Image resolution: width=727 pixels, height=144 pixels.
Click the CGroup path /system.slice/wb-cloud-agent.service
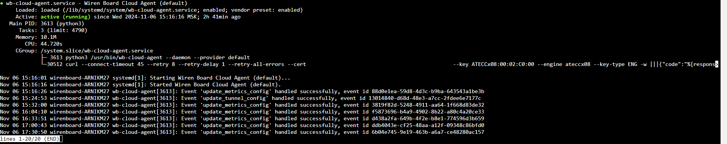point(97,51)
